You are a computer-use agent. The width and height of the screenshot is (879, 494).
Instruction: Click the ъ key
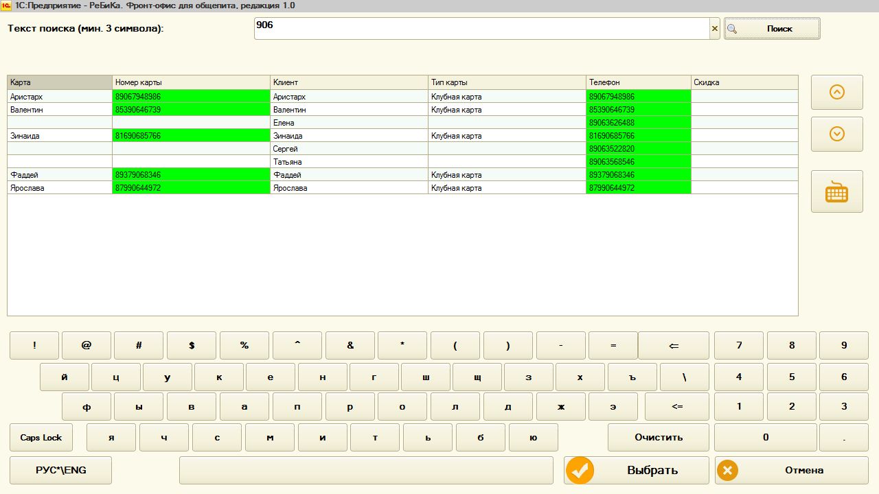click(x=632, y=377)
